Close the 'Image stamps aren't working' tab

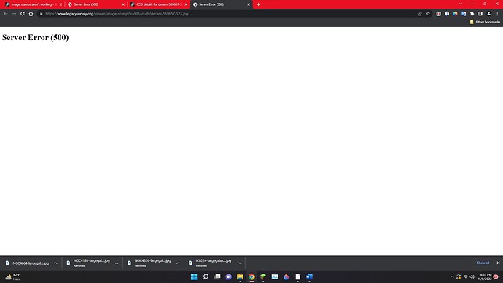(x=61, y=4)
